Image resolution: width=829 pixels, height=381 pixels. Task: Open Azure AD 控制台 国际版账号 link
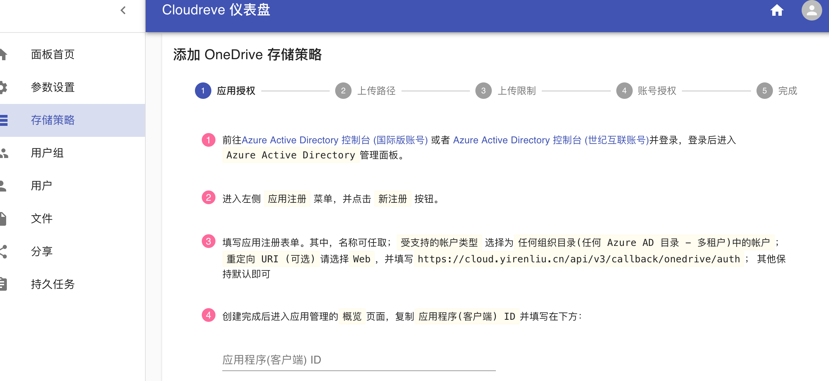click(334, 140)
